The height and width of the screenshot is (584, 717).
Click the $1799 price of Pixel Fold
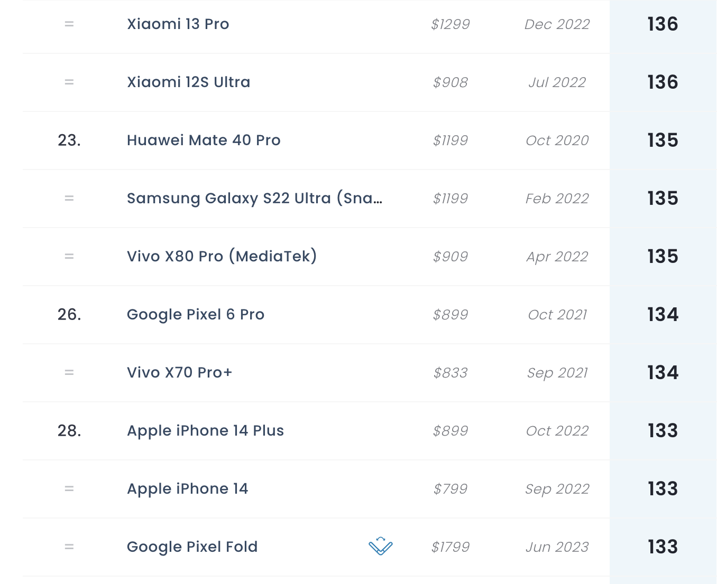pos(451,547)
